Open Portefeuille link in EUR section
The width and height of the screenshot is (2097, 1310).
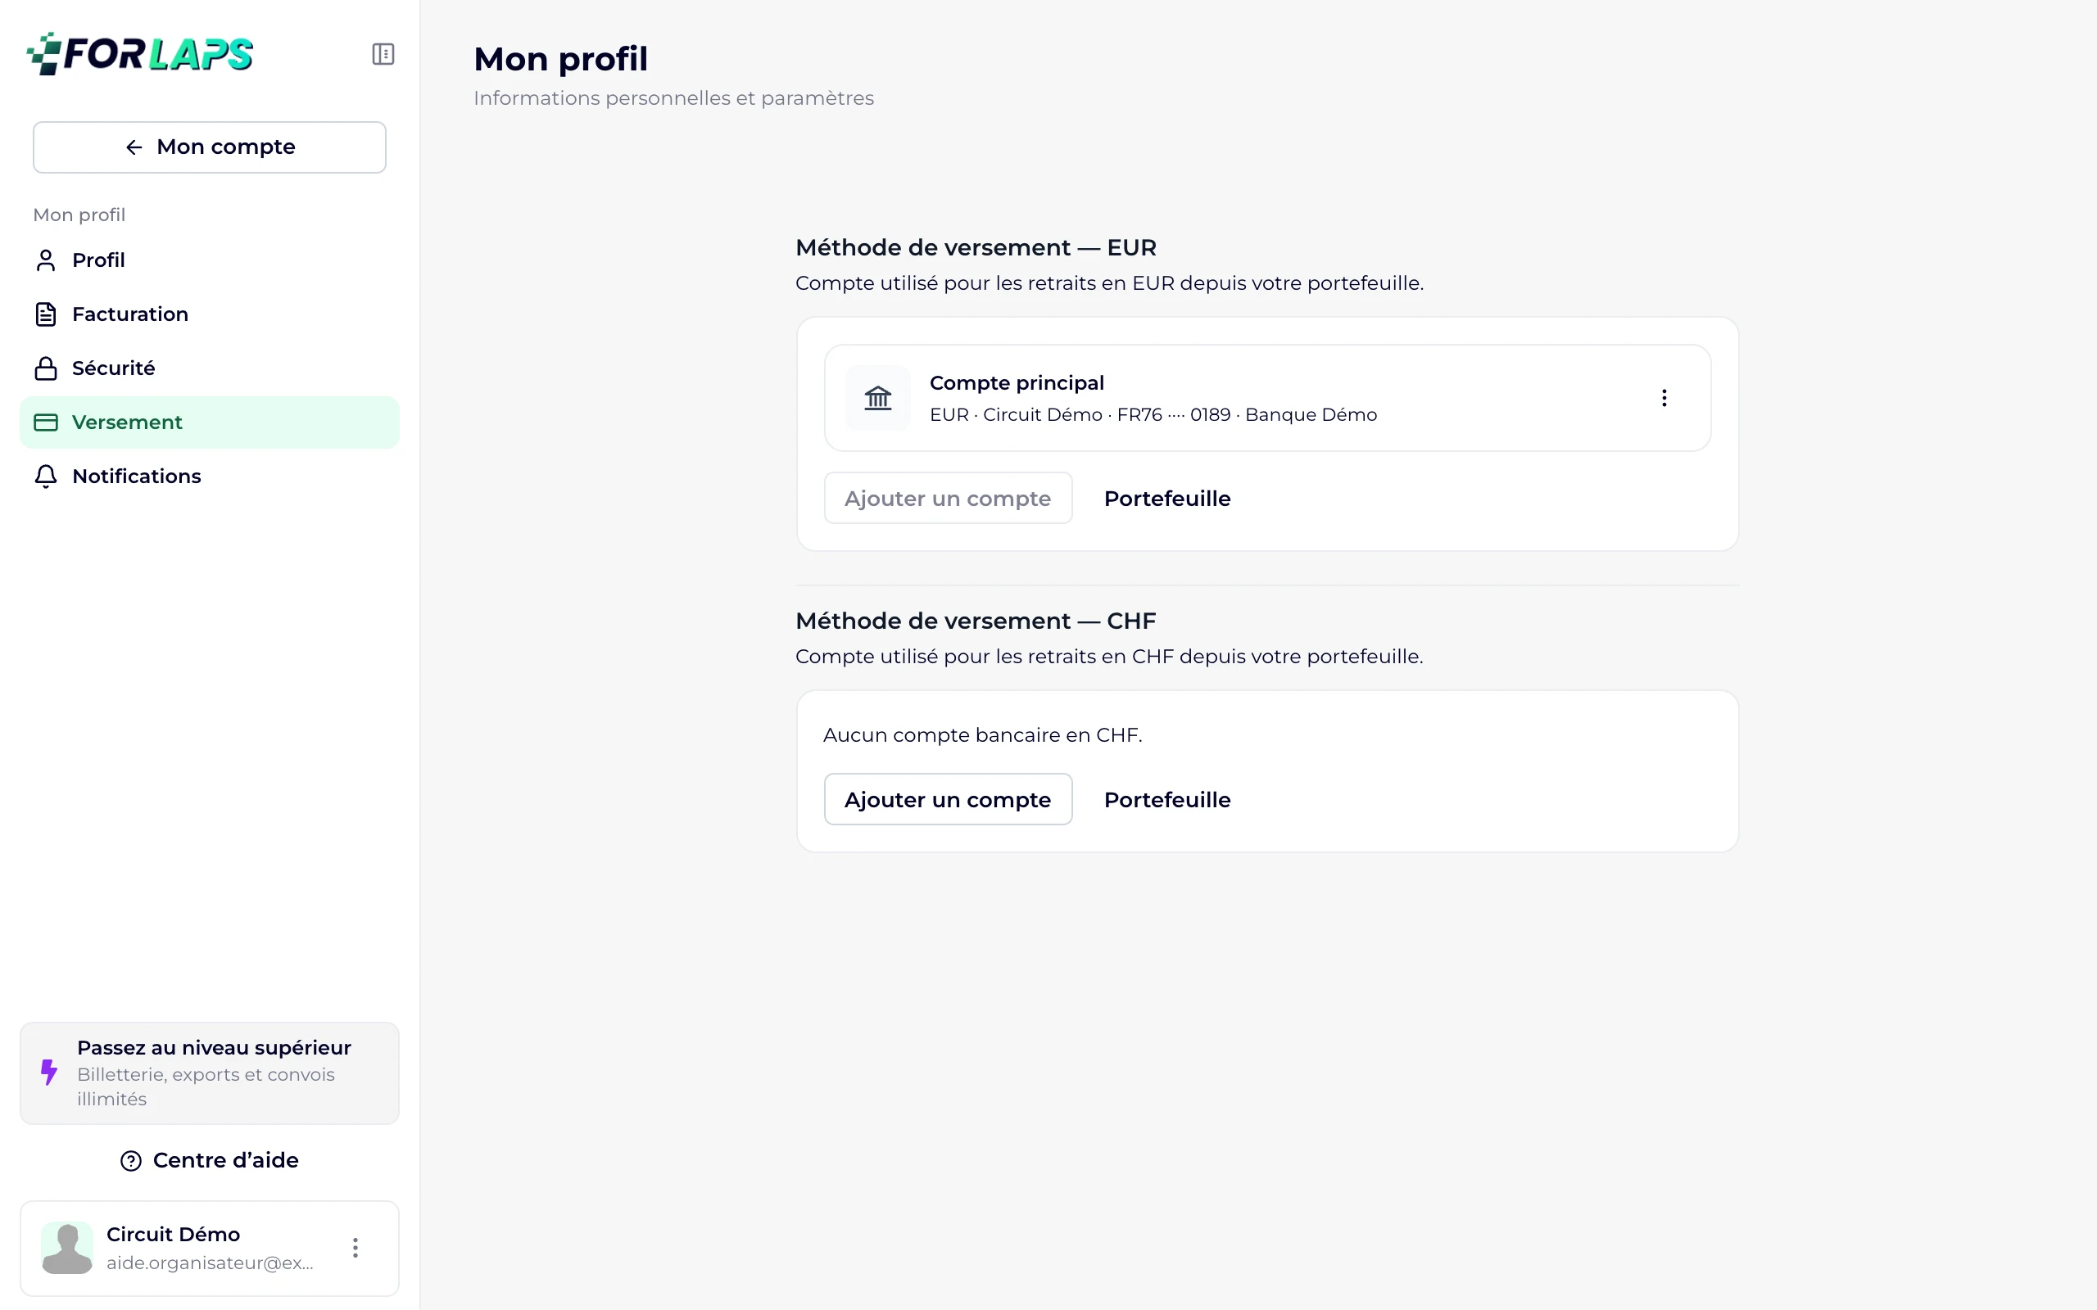pyautogui.click(x=1167, y=498)
